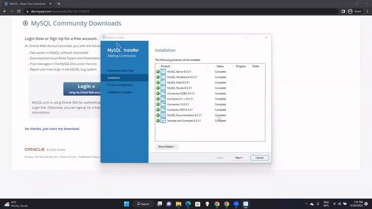Click the product icon beside Connector/NET 8.0.31
This screenshot has width=372, height=209.
tap(163, 110)
